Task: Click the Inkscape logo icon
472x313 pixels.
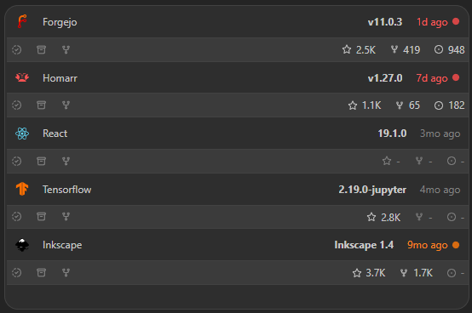Action: [x=22, y=245]
